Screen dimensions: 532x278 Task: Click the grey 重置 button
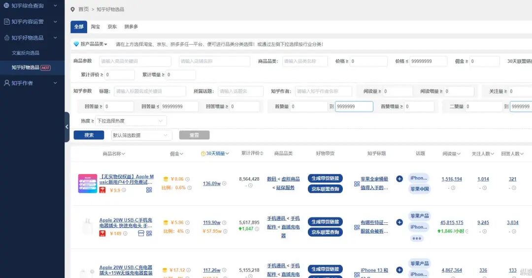click(194, 135)
